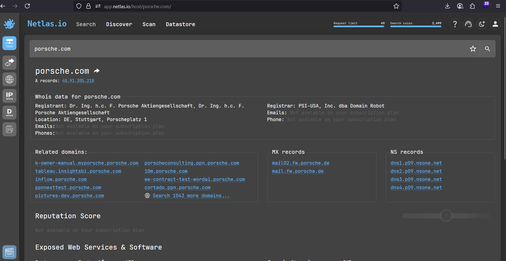Open the Search menu

[x=86, y=25]
